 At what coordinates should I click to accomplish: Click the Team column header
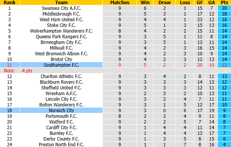pyautogui.click(x=61, y=2)
